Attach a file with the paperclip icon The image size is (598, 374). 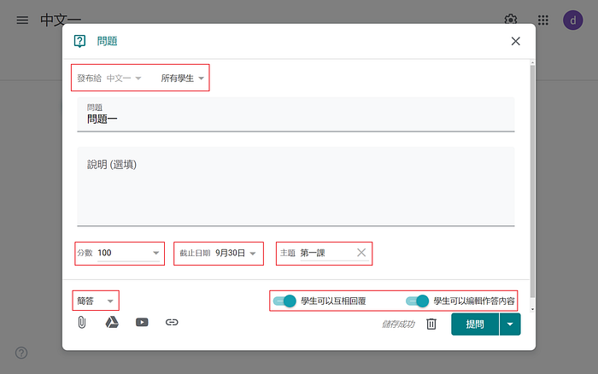pyautogui.click(x=82, y=322)
